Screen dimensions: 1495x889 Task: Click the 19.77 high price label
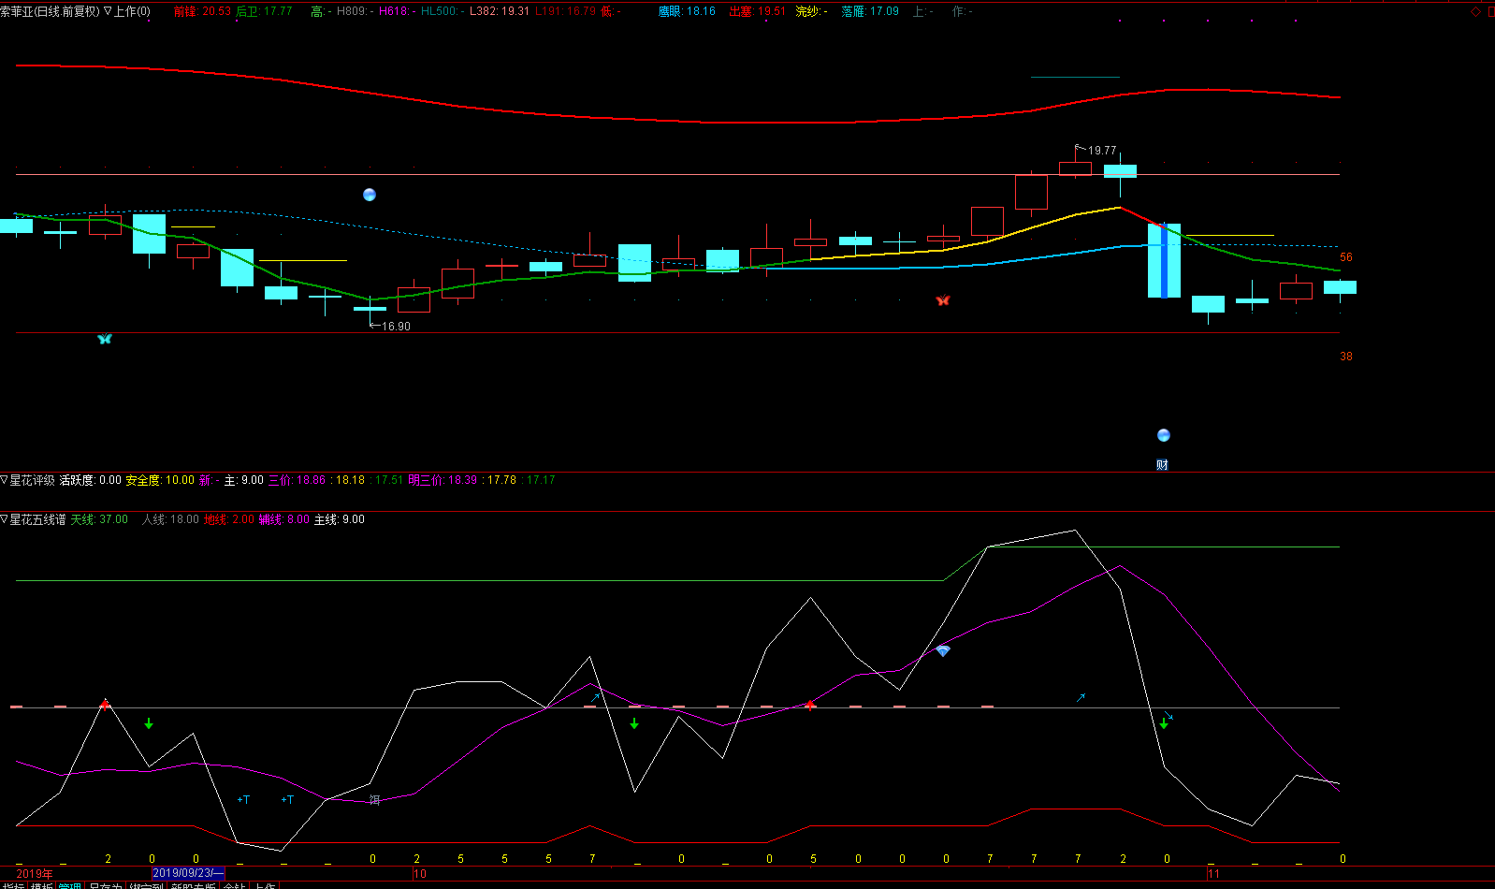pyautogui.click(x=1102, y=150)
